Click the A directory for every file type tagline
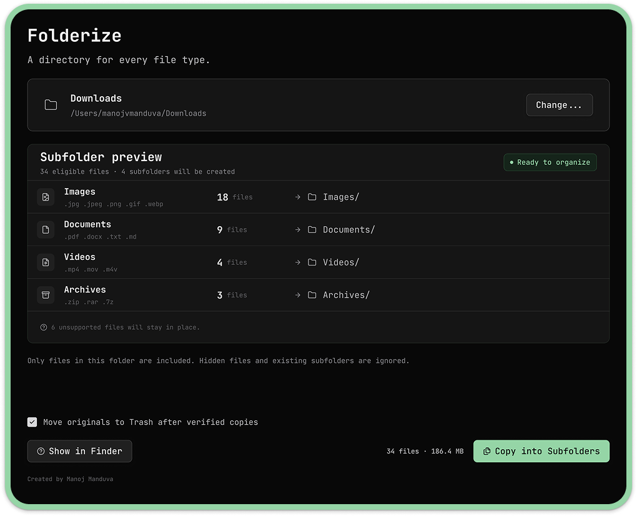 [x=119, y=60]
